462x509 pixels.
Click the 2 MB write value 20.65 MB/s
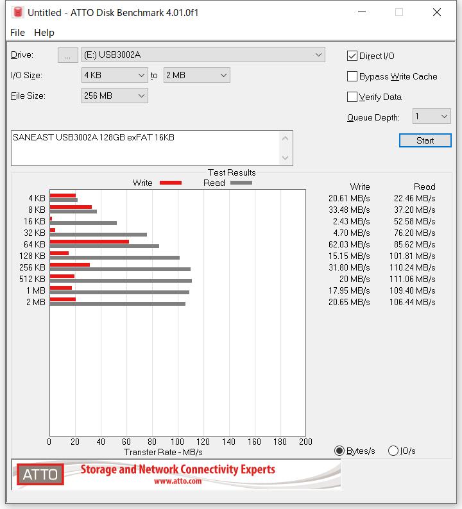[x=349, y=302]
